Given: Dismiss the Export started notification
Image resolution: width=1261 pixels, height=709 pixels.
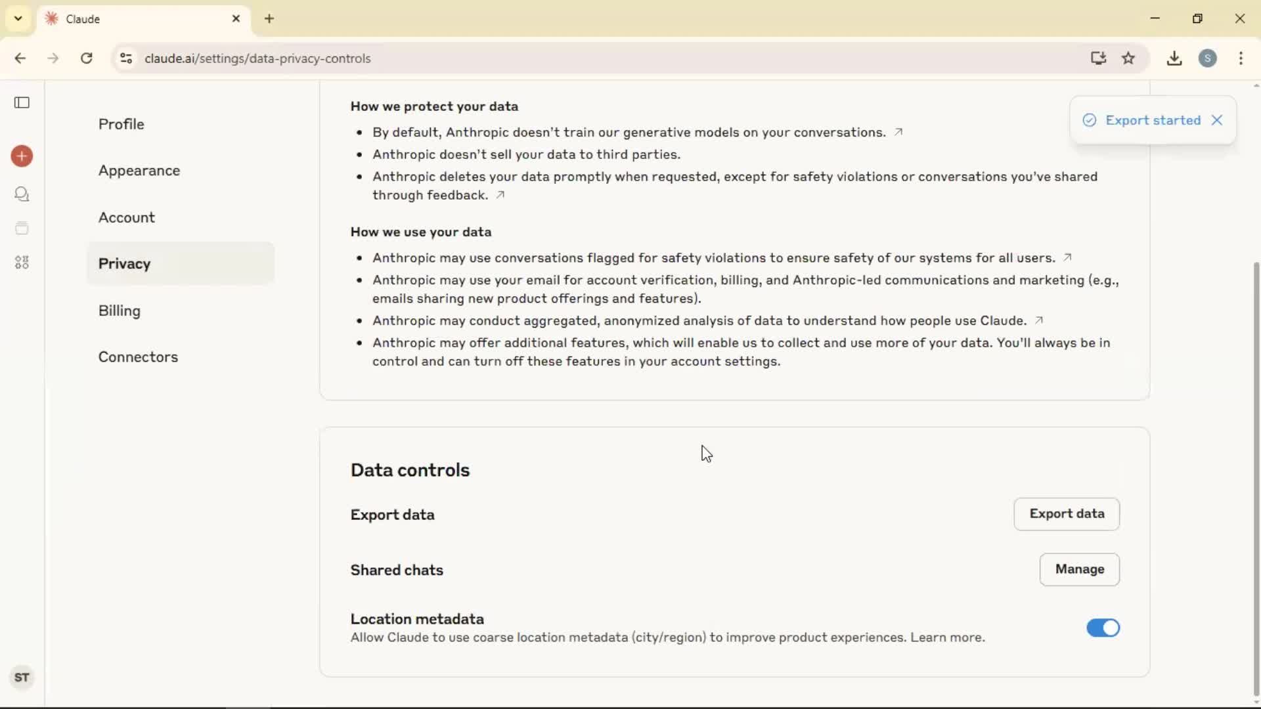Looking at the screenshot, I should [1217, 120].
